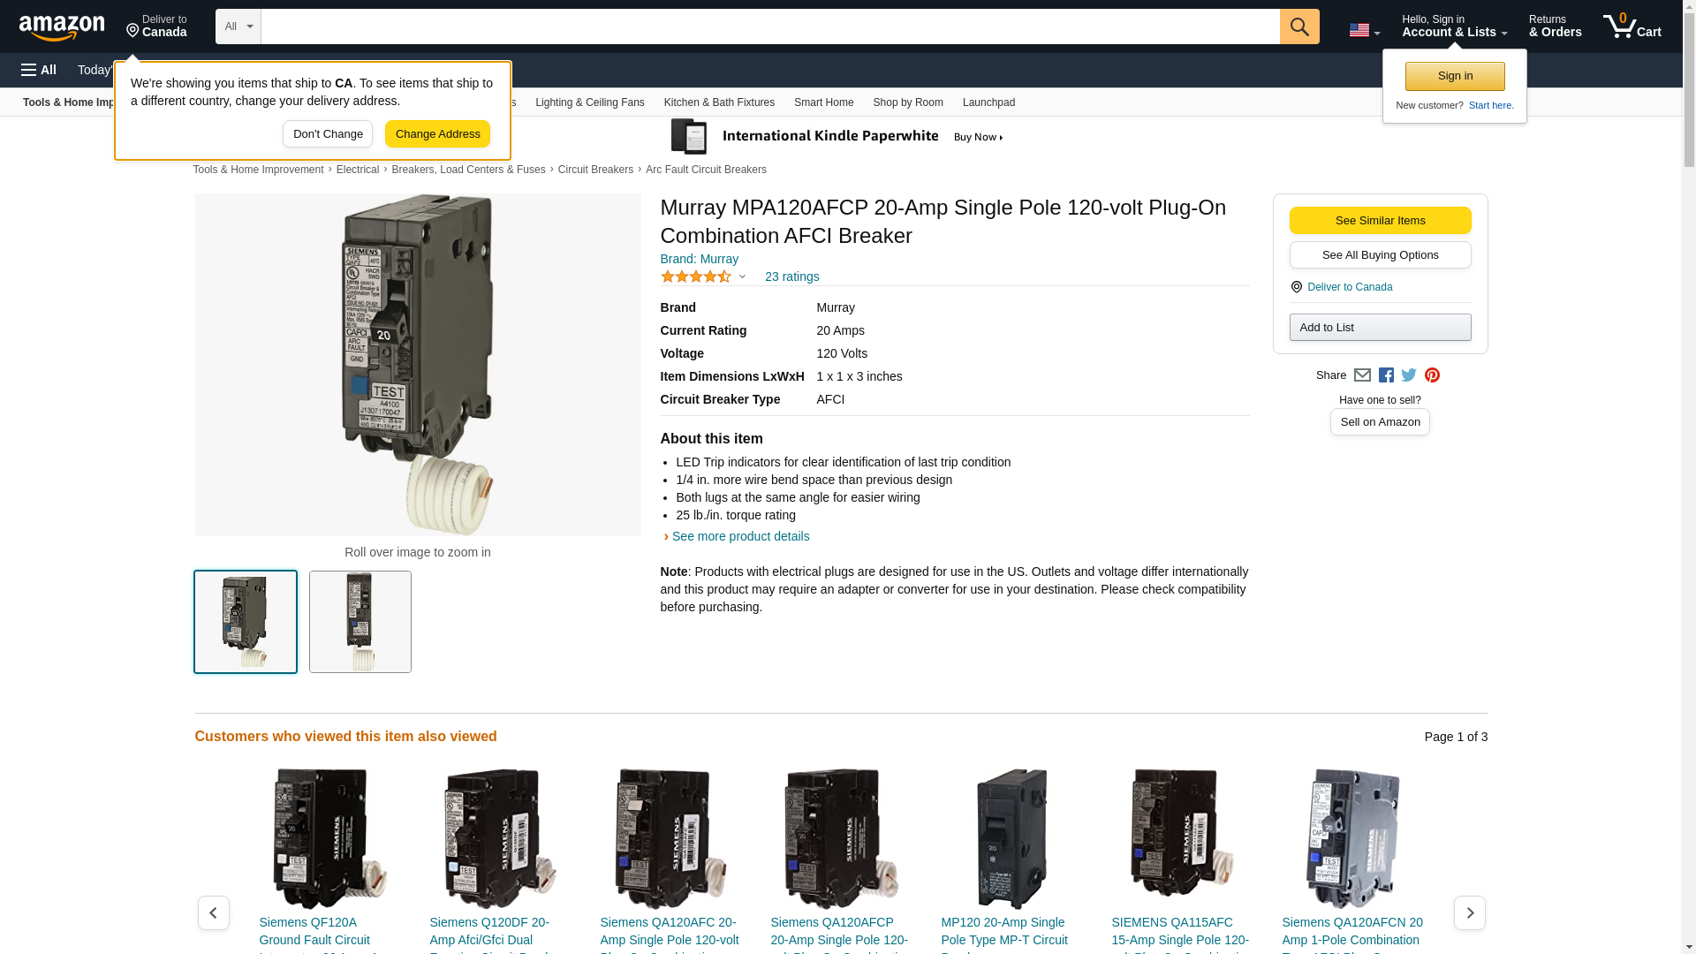Click the Change Address button
This screenshot has height=954, width=1696.
437,134
